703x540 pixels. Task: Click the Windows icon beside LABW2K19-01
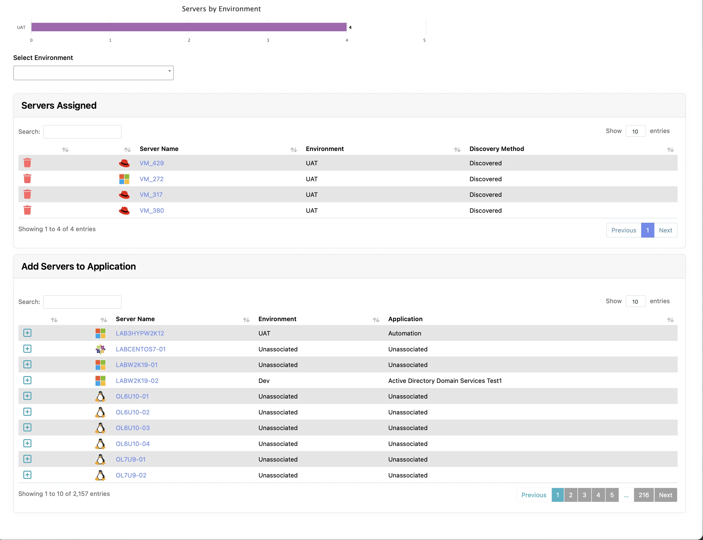[x=100, y=365]
